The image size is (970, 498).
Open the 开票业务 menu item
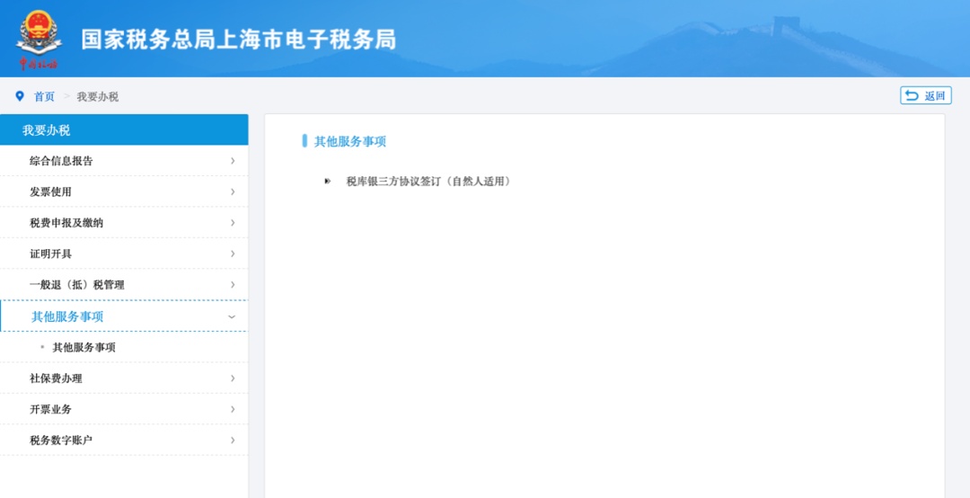click(50, 409)
